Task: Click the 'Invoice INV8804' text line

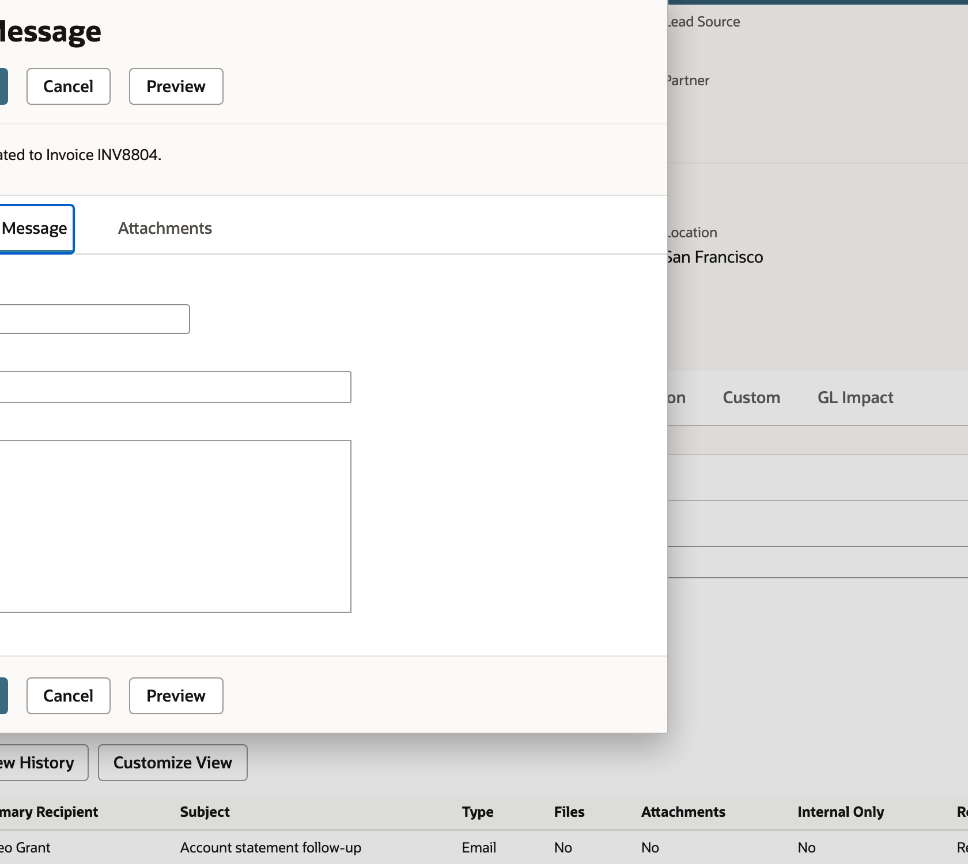Action: (x=81, y=155)
